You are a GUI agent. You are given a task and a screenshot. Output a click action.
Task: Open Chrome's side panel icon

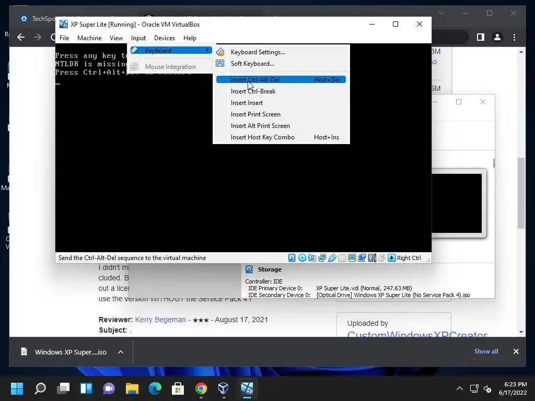tap(481, 37)
